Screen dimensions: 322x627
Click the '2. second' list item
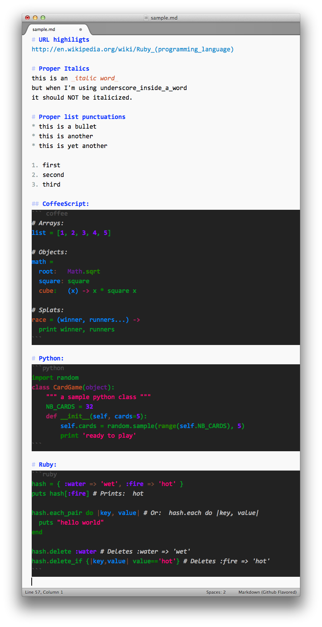[48, 175]
